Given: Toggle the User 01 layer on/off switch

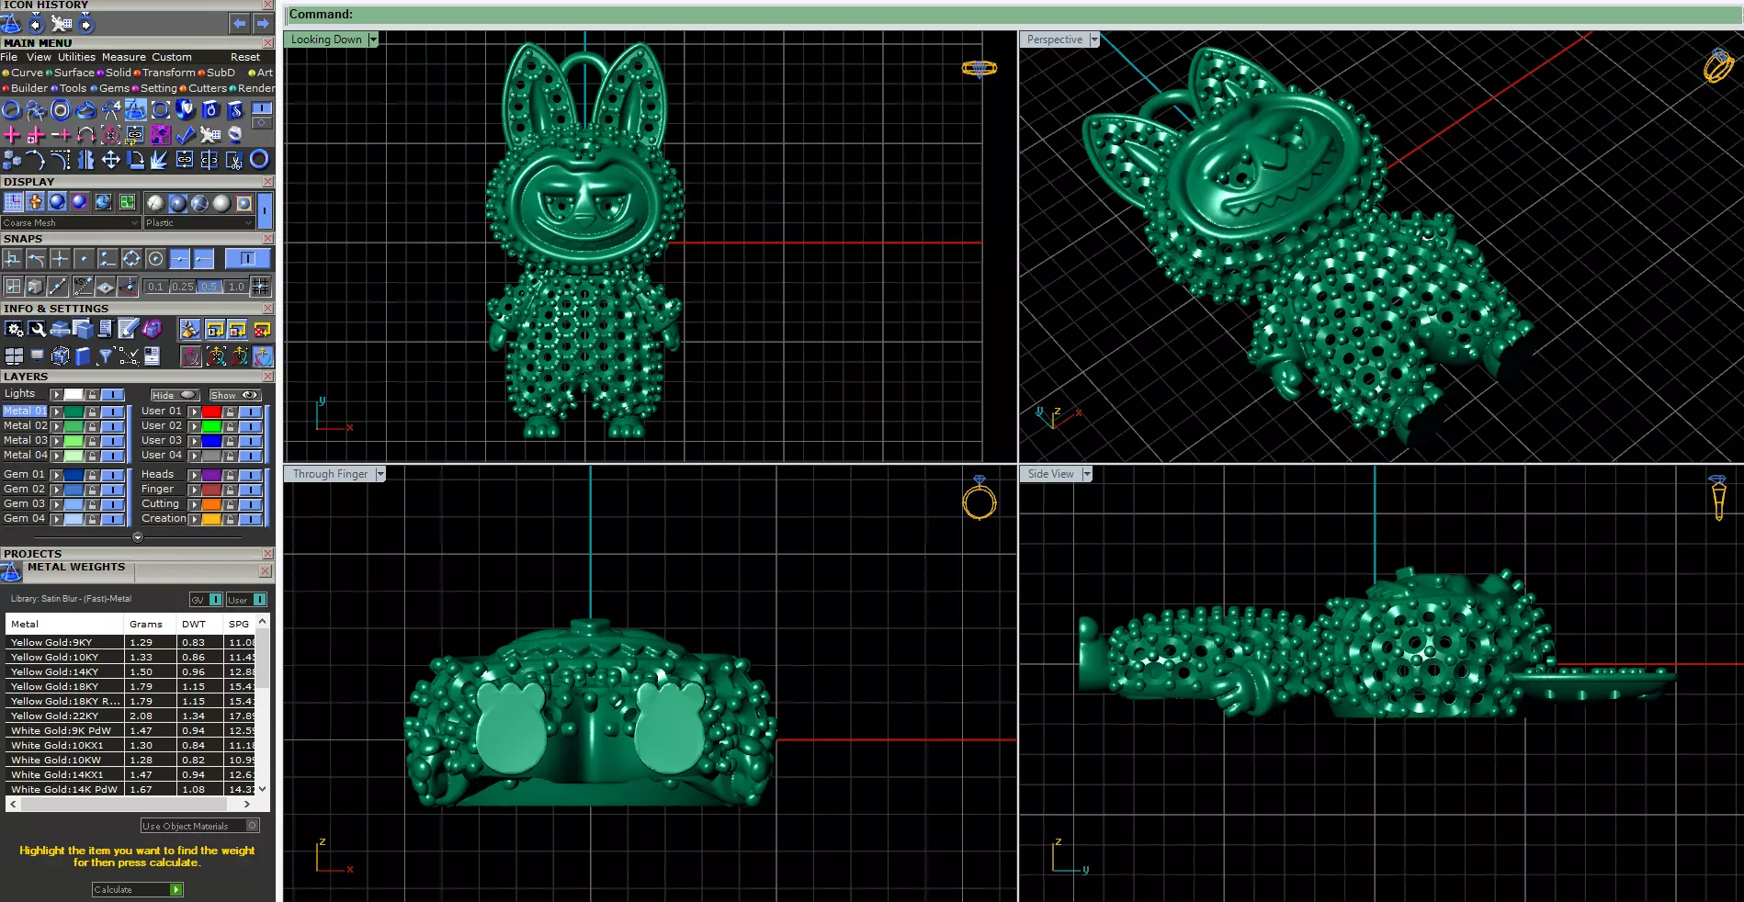Looking at the screenshot, I should click(x=250, y=412).
